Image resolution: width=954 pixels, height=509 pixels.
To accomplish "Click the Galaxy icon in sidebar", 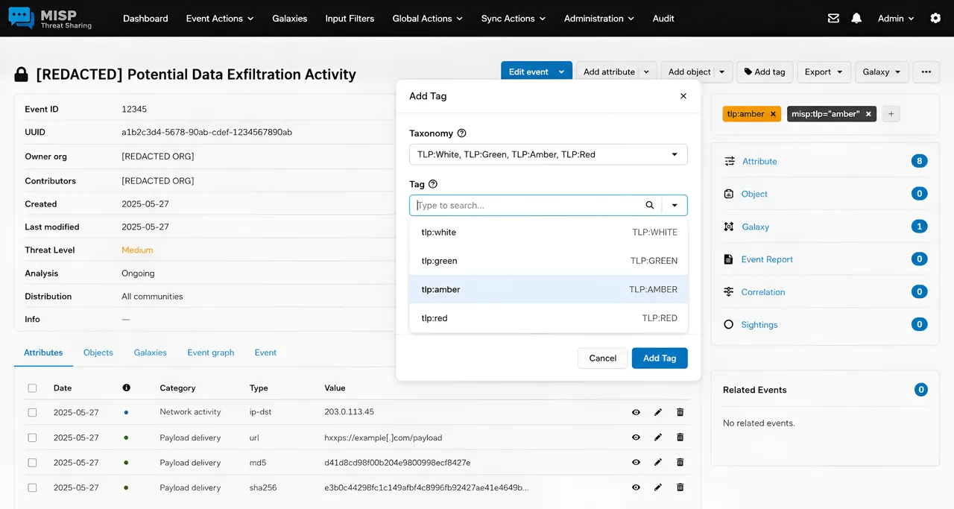I will click(729, 227).
